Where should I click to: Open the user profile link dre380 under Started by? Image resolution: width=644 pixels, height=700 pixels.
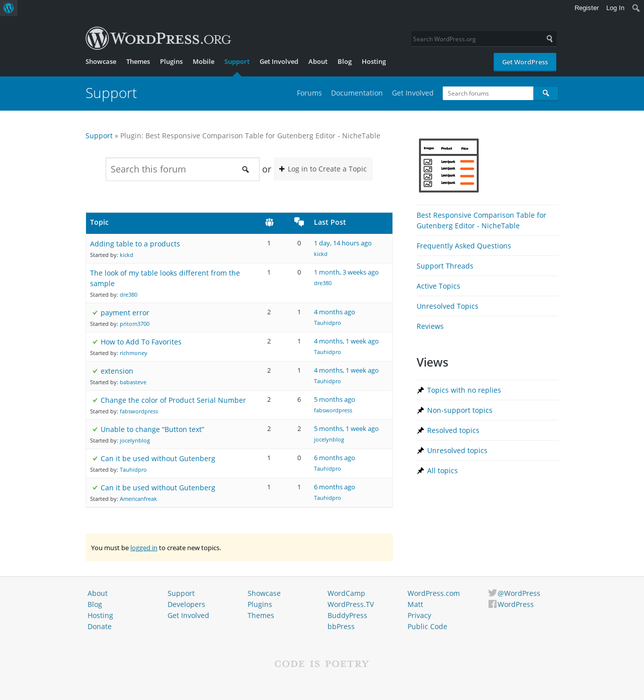click(128, 295)
